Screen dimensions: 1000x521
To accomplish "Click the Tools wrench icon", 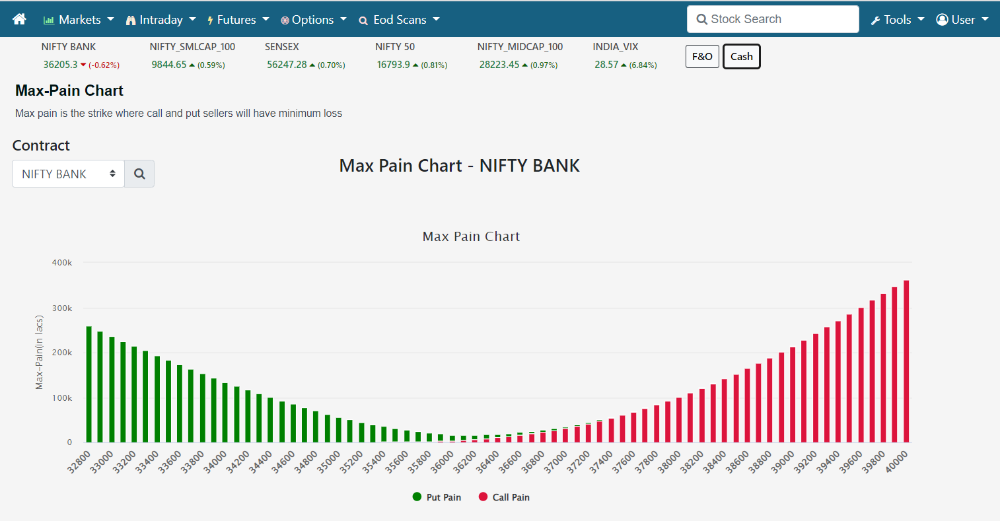I will pyautogui.click(x=876, y=20).
